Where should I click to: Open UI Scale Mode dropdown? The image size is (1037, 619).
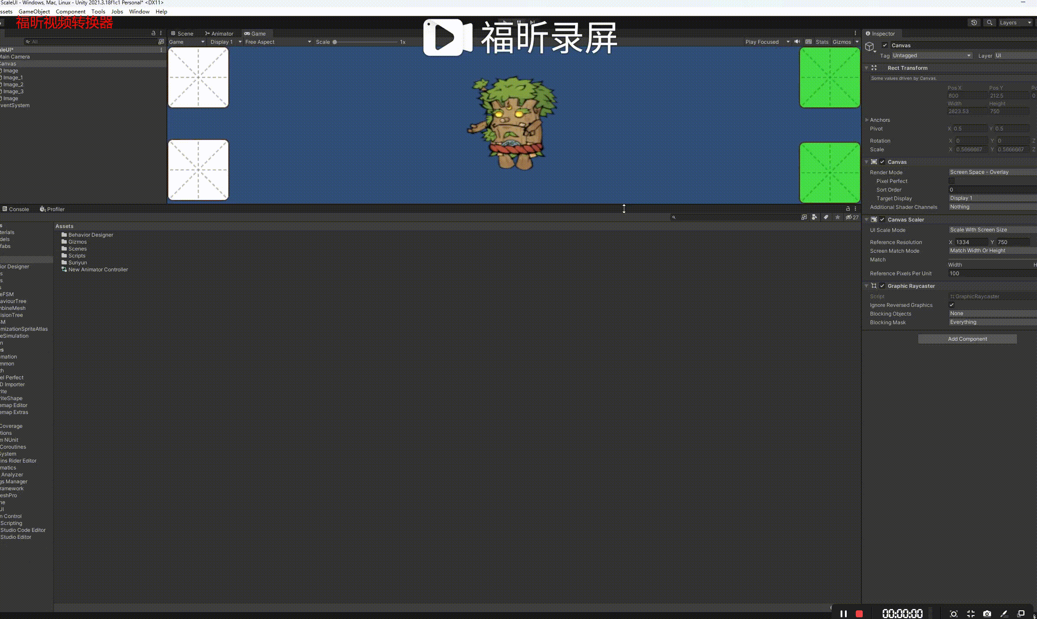click(x=993, y=230)
